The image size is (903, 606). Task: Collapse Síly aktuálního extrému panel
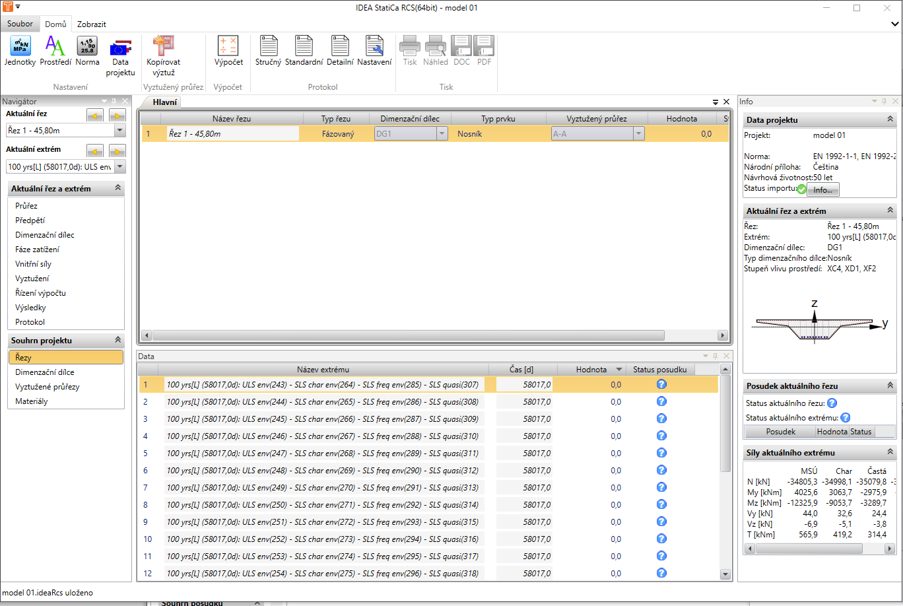(x=890, y=452)
